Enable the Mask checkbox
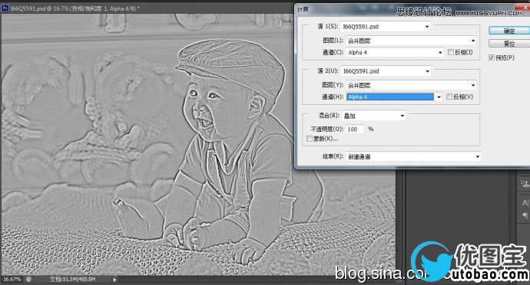The height and width of the screenshot is (285, 530). 310,138
